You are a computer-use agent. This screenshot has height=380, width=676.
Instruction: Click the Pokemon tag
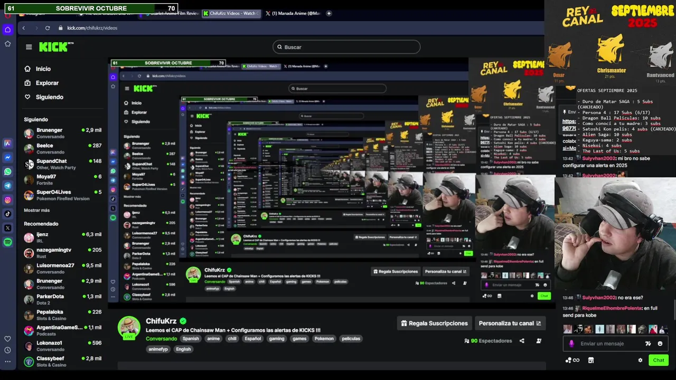[x=324, y=339]
